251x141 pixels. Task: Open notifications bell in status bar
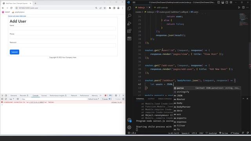pyautogui.click(x=247, y=133)
